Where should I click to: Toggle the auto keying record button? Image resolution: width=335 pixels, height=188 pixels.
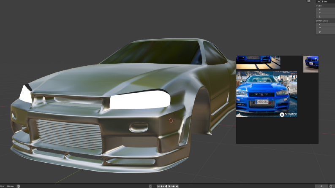[x=150, y=186]
